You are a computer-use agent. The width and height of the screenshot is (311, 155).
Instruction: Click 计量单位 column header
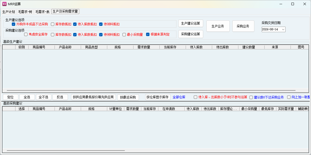(116, 109)
